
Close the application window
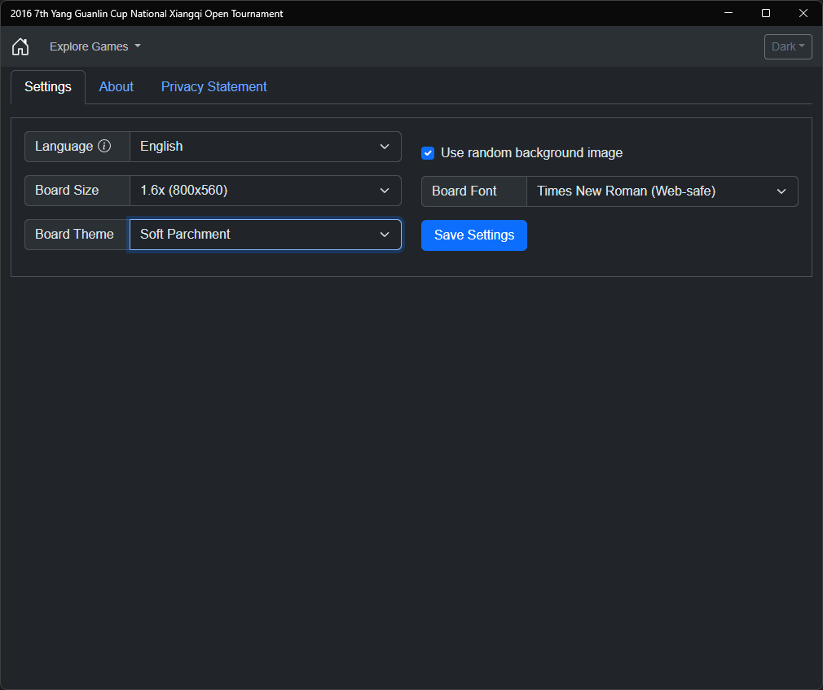point(803,13)
